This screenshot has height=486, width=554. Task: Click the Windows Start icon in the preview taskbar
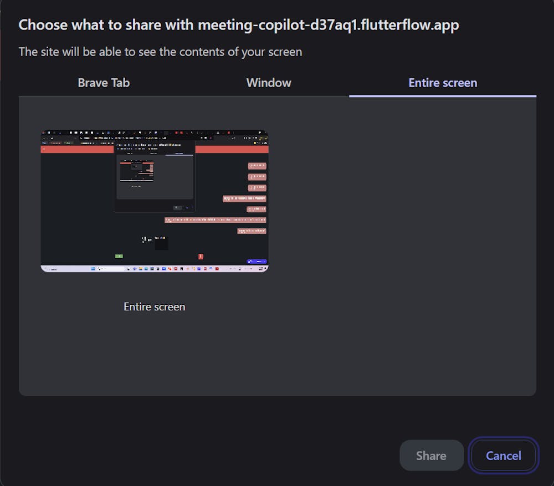point(93,269)
